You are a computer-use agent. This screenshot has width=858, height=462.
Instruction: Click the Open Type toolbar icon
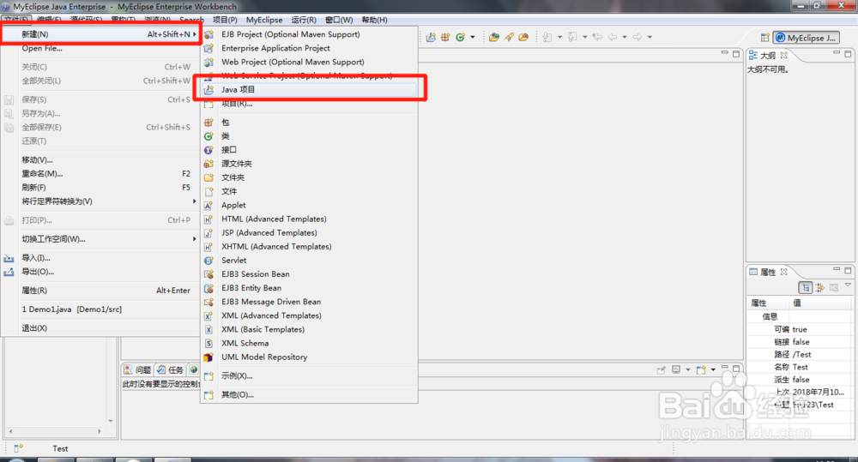pos(494,37)
